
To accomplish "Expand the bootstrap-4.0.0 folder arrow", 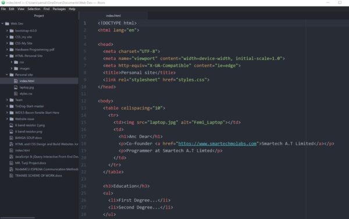I will pyautogui.click(x=7, y=31).
